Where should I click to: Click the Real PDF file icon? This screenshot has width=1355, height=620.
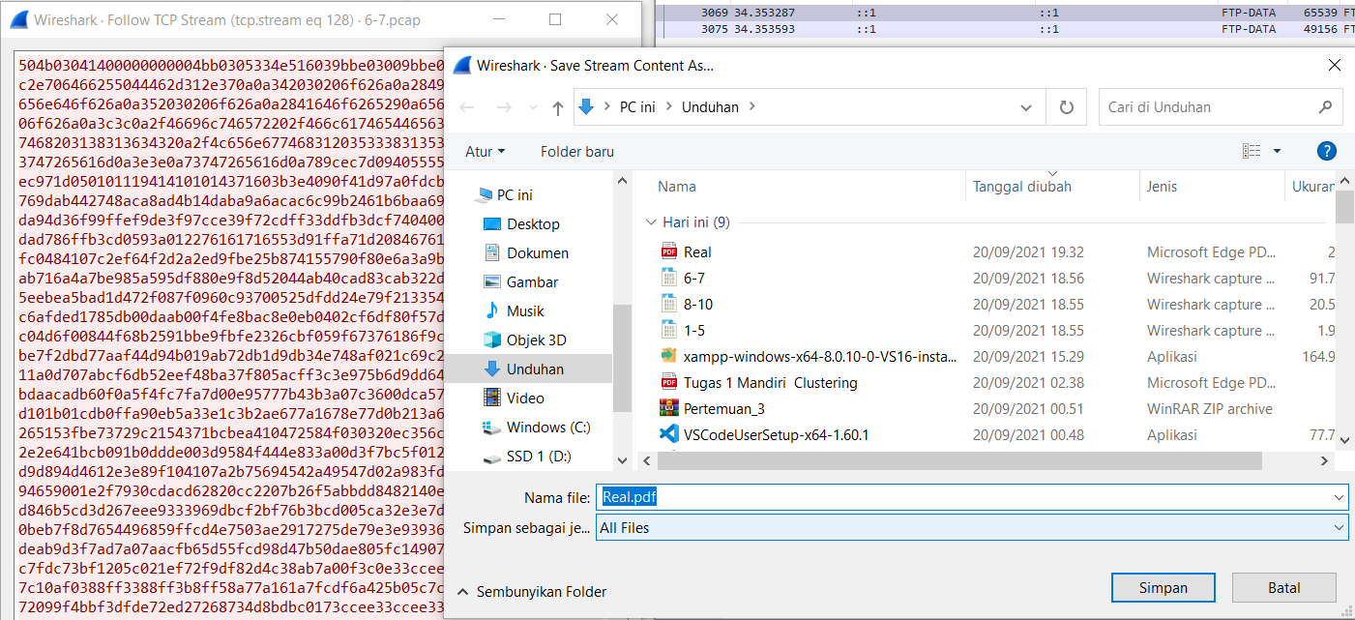click(x=668, y=251)
